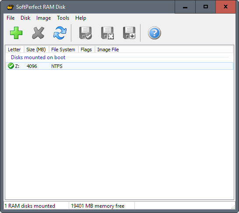Click the blue arrows Remount icon
This screenshot has width=239, height=213.
[x=60, y=33]
